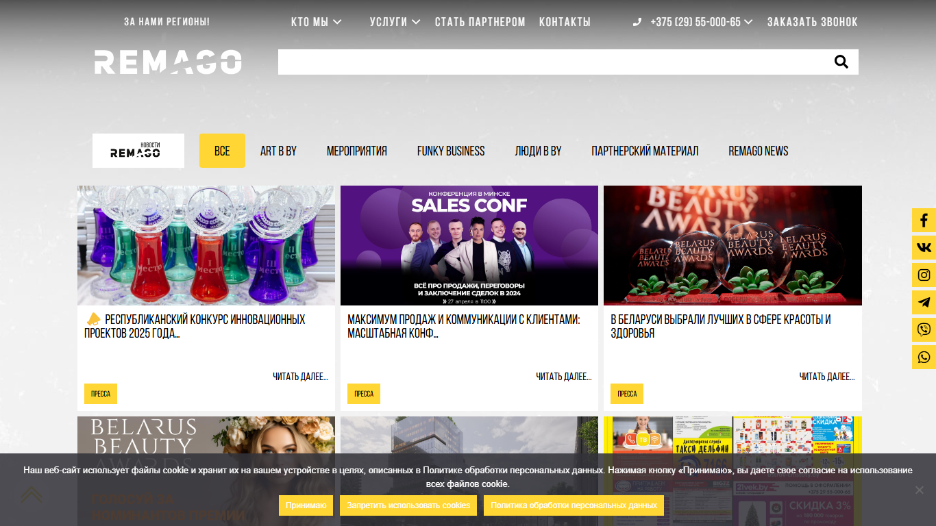Screen dimensions: 936x526
Task: Click ЧИТАТЬ ДАЛЕЕ under the Максимум продаж article
Action: 563,377
